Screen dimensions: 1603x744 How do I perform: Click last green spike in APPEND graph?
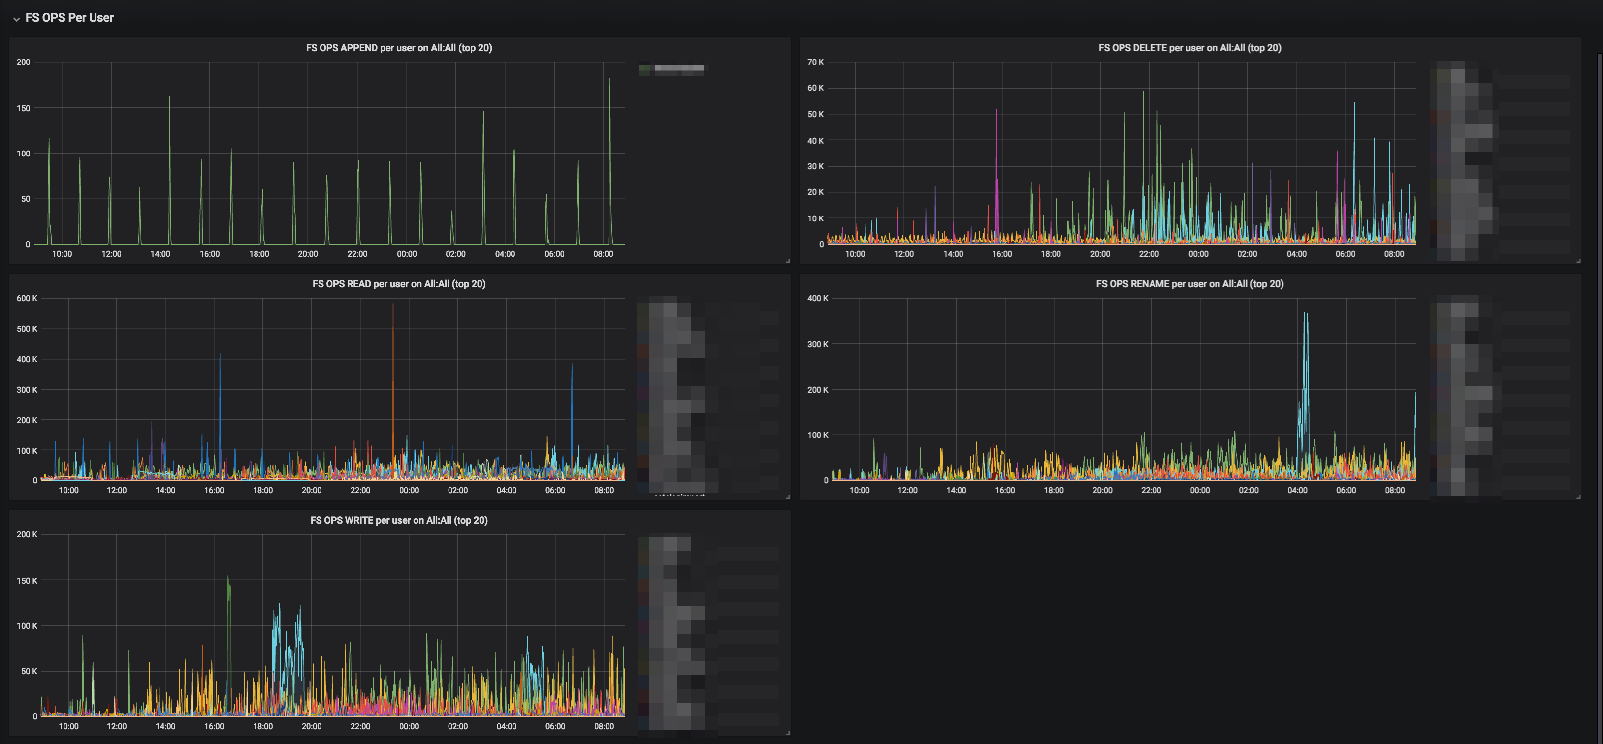pos(610,112)
